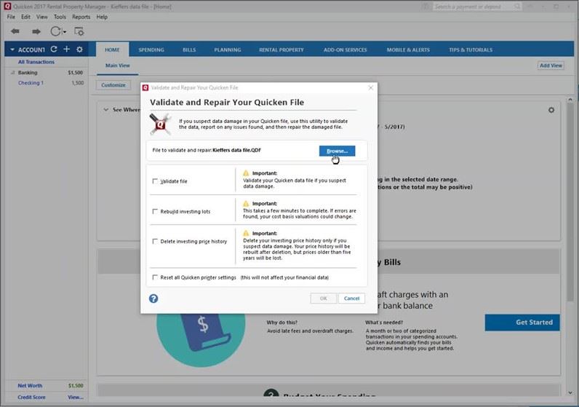Click the back arrow in the toolbar
This screenshot has height=407, width=579.
pyautogui.click(x=15, y=31)
